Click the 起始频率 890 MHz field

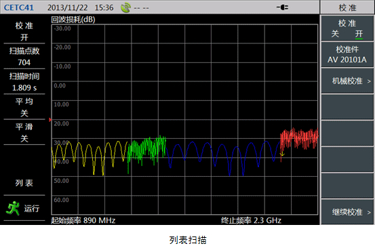coord(83,220)
